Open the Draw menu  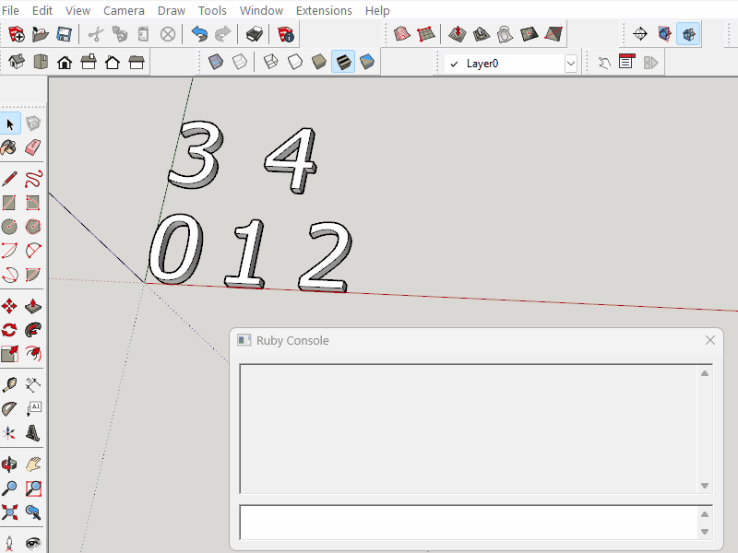coord(172,10)
